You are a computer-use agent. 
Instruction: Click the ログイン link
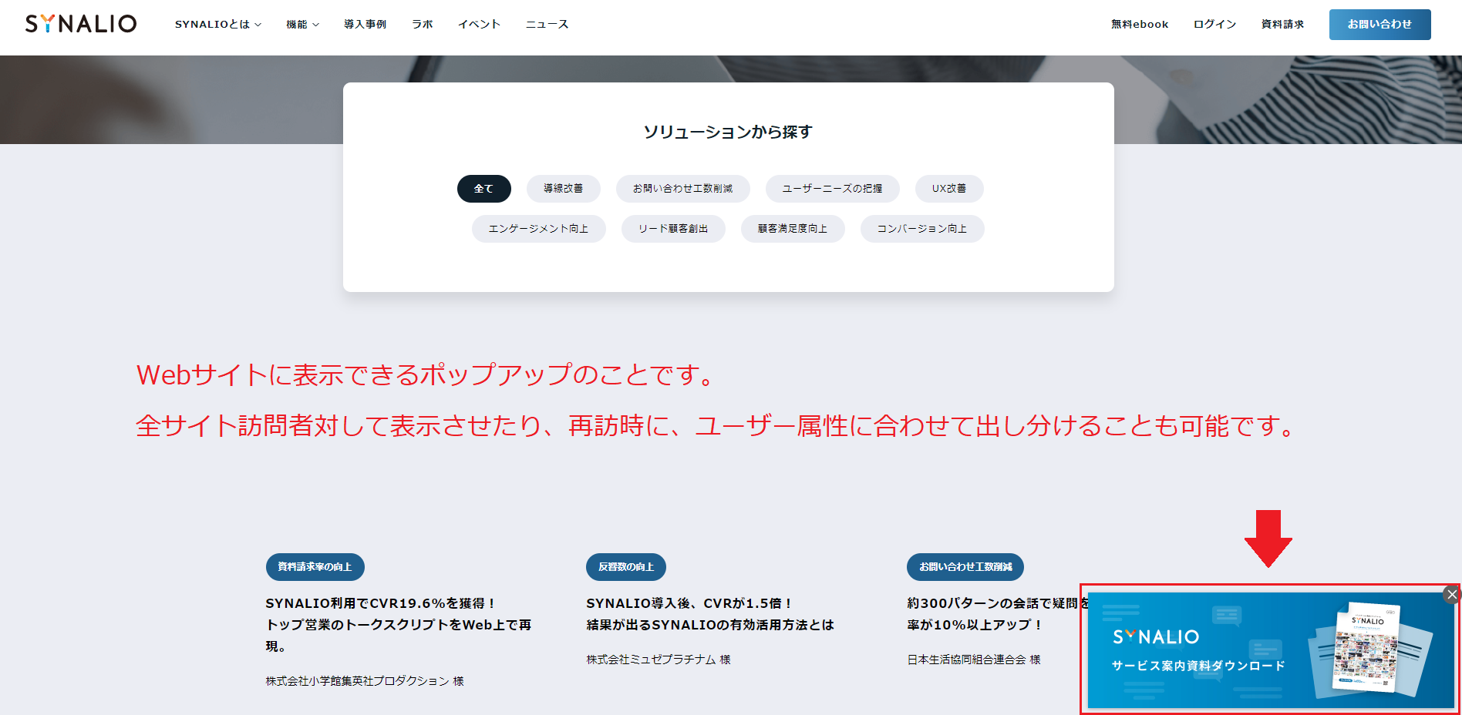click(1215, 25)
